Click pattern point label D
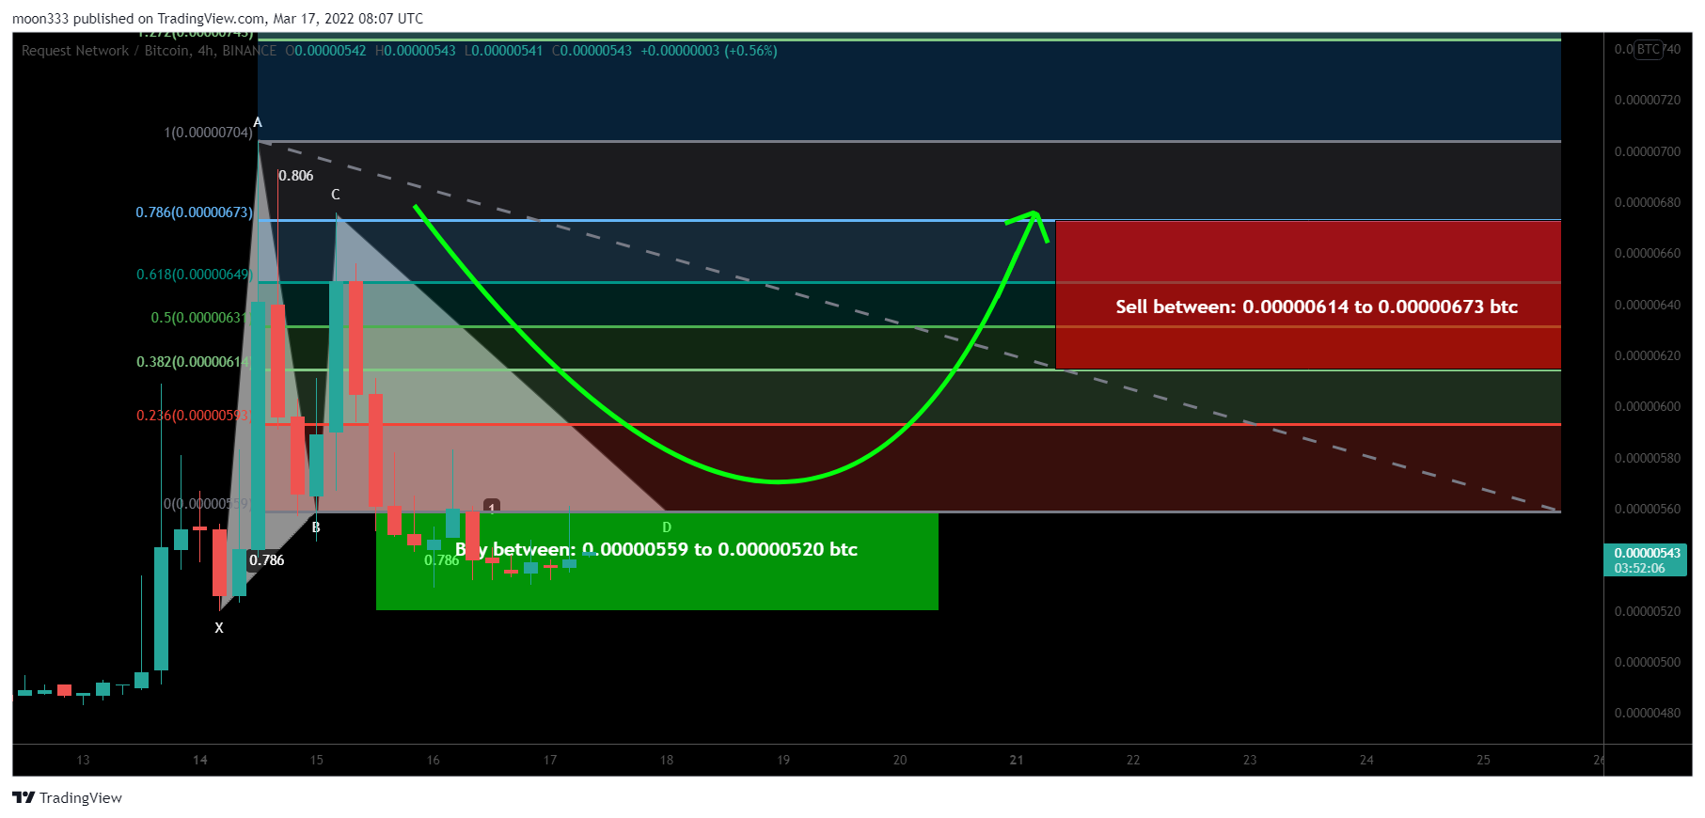 click(x=667, y=527)
